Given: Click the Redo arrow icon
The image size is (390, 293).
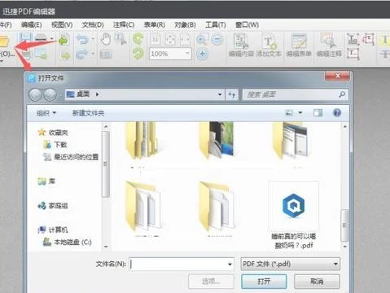Looking at the screenshot, I should 82,55.
